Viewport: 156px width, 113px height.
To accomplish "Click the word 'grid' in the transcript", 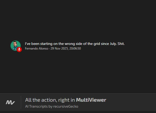I will [97, 44].
